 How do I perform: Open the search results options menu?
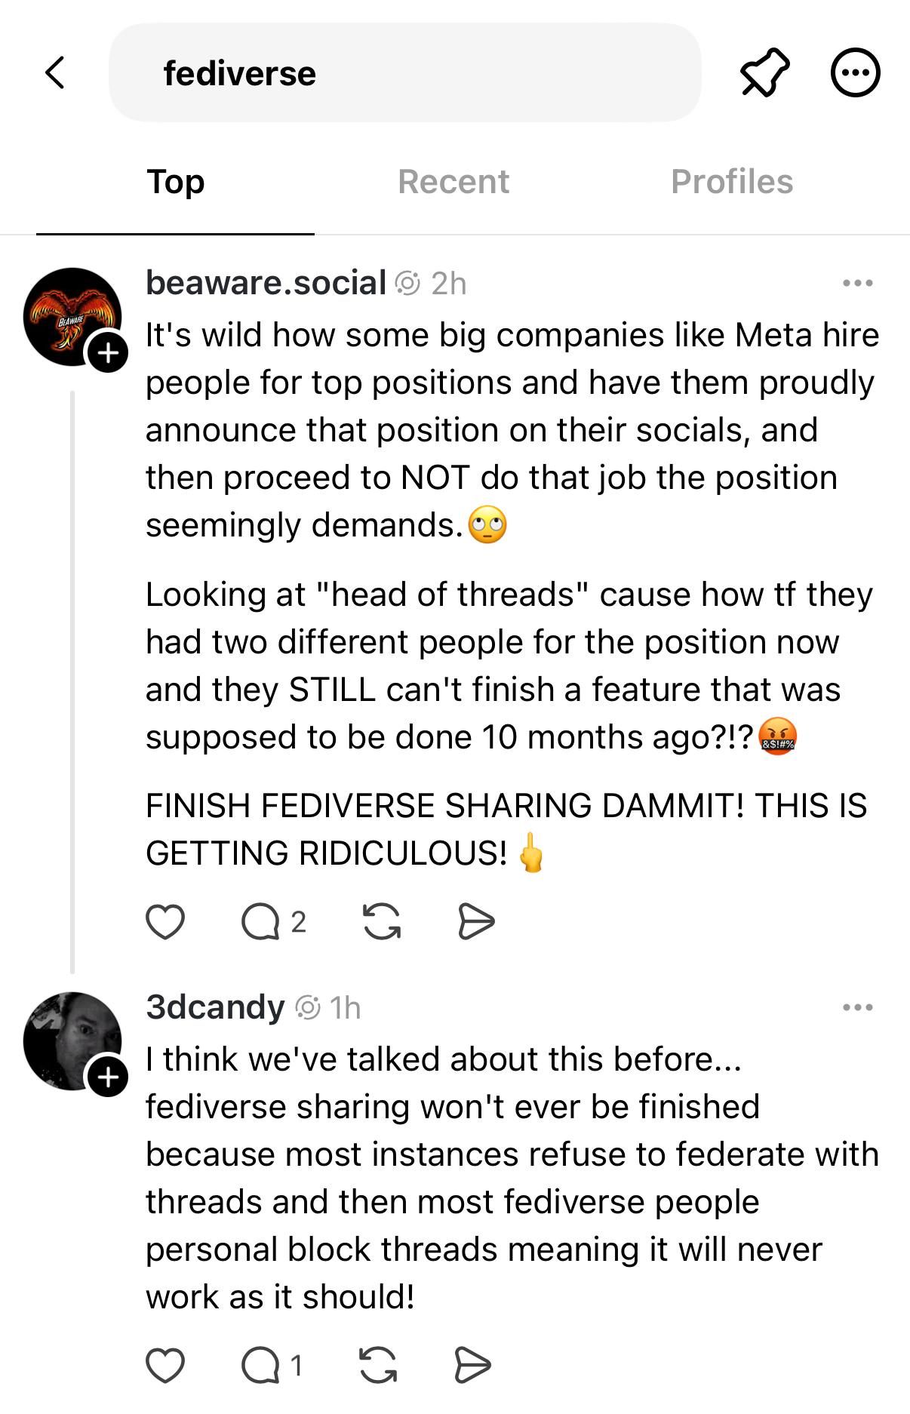point(855,73)
